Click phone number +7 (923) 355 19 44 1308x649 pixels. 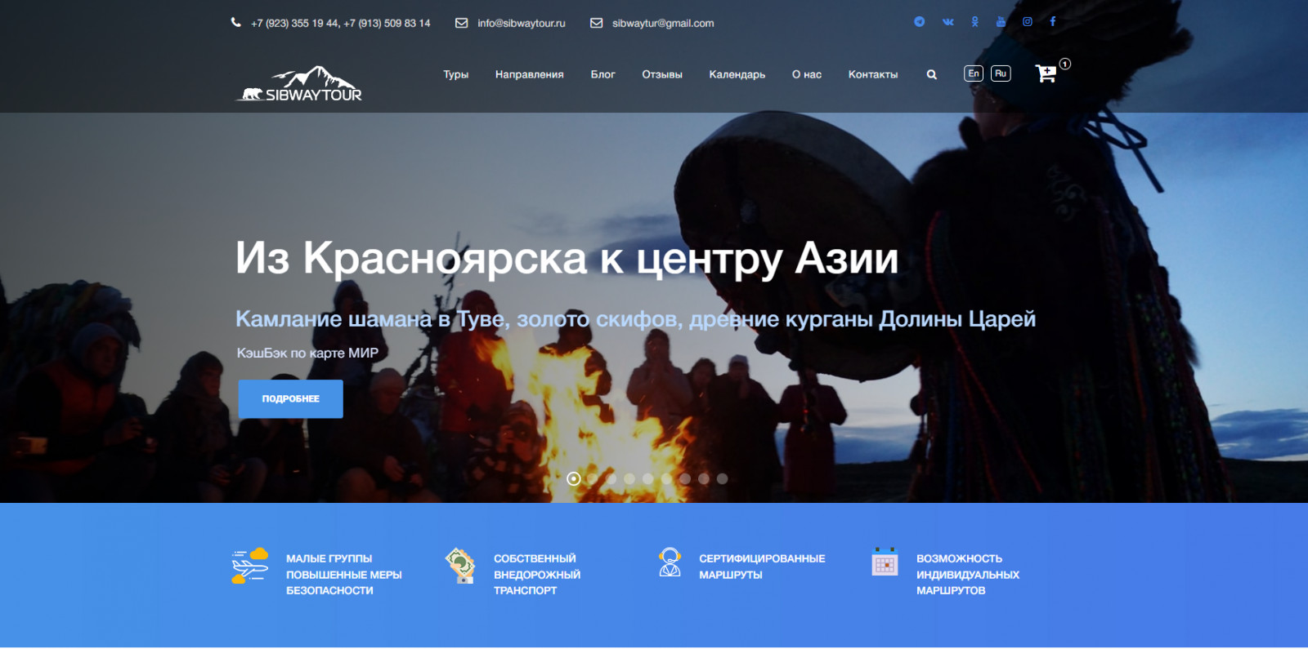[294, 23]
